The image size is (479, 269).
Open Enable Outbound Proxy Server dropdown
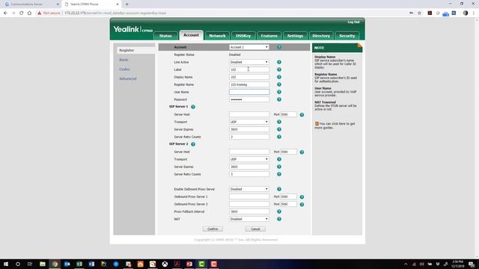pos(249,189)
